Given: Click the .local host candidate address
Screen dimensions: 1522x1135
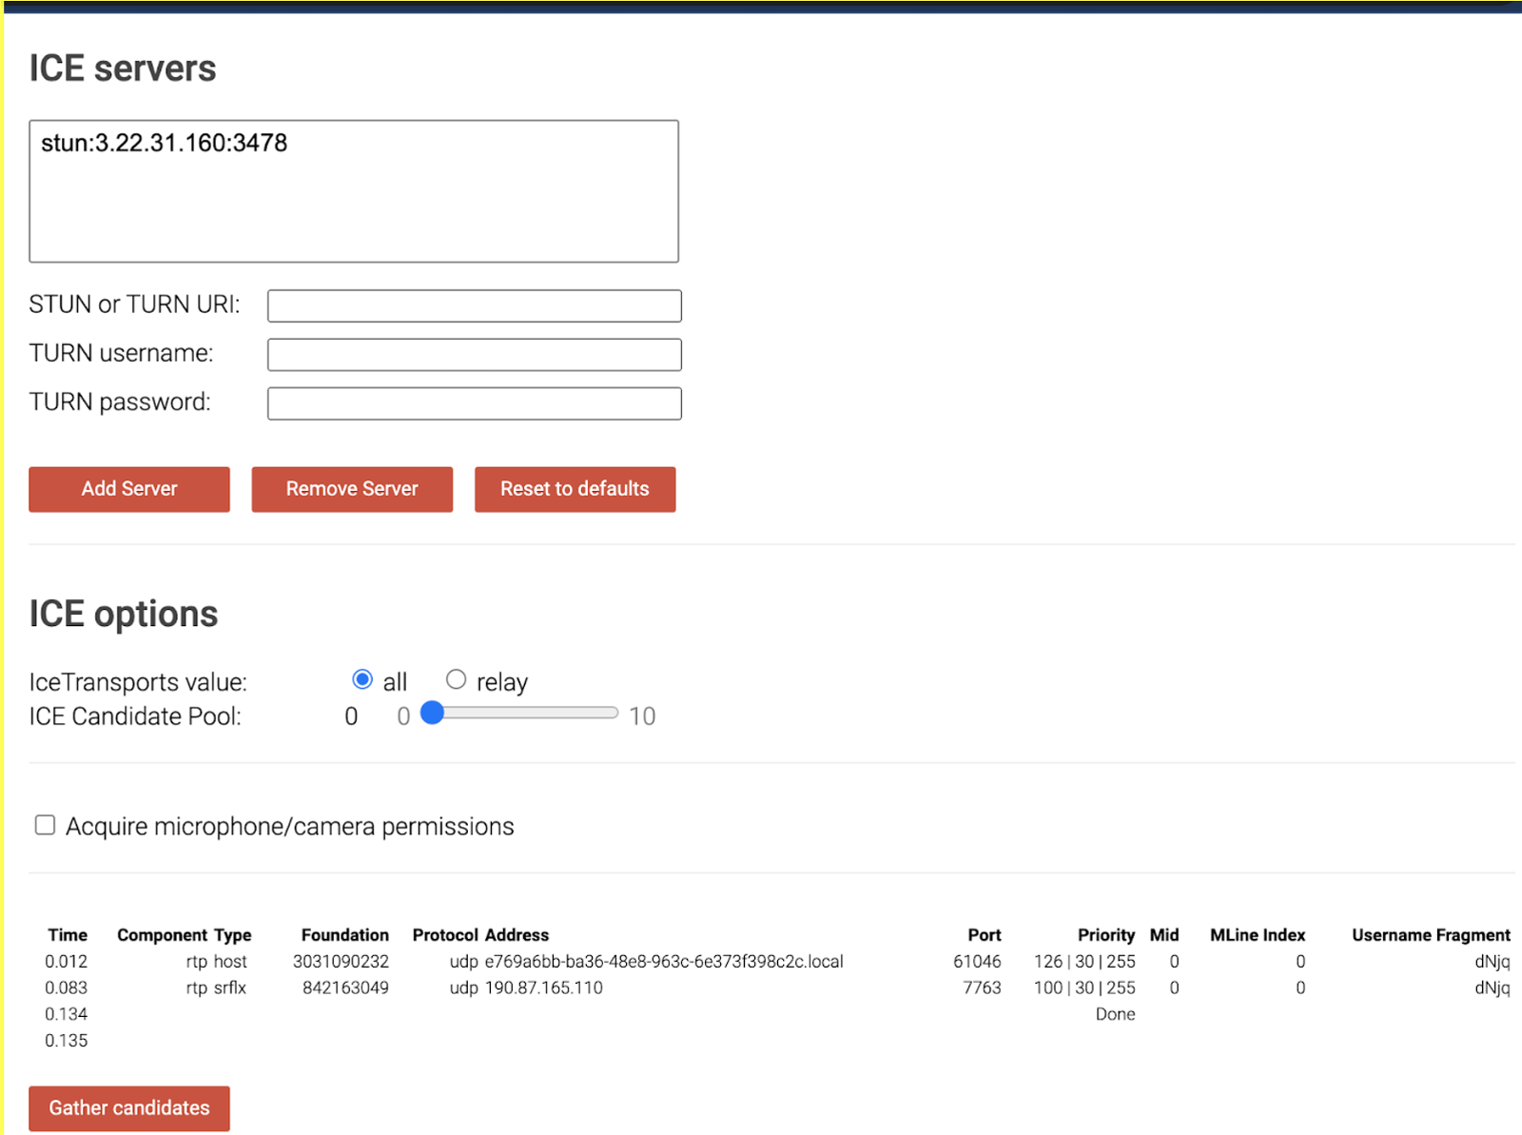Looking at the screenshot, I should [664, 962].
